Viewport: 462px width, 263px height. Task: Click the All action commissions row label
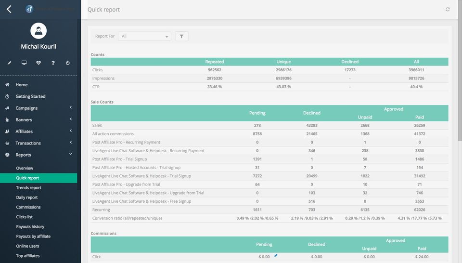click(x=113, y=134)
